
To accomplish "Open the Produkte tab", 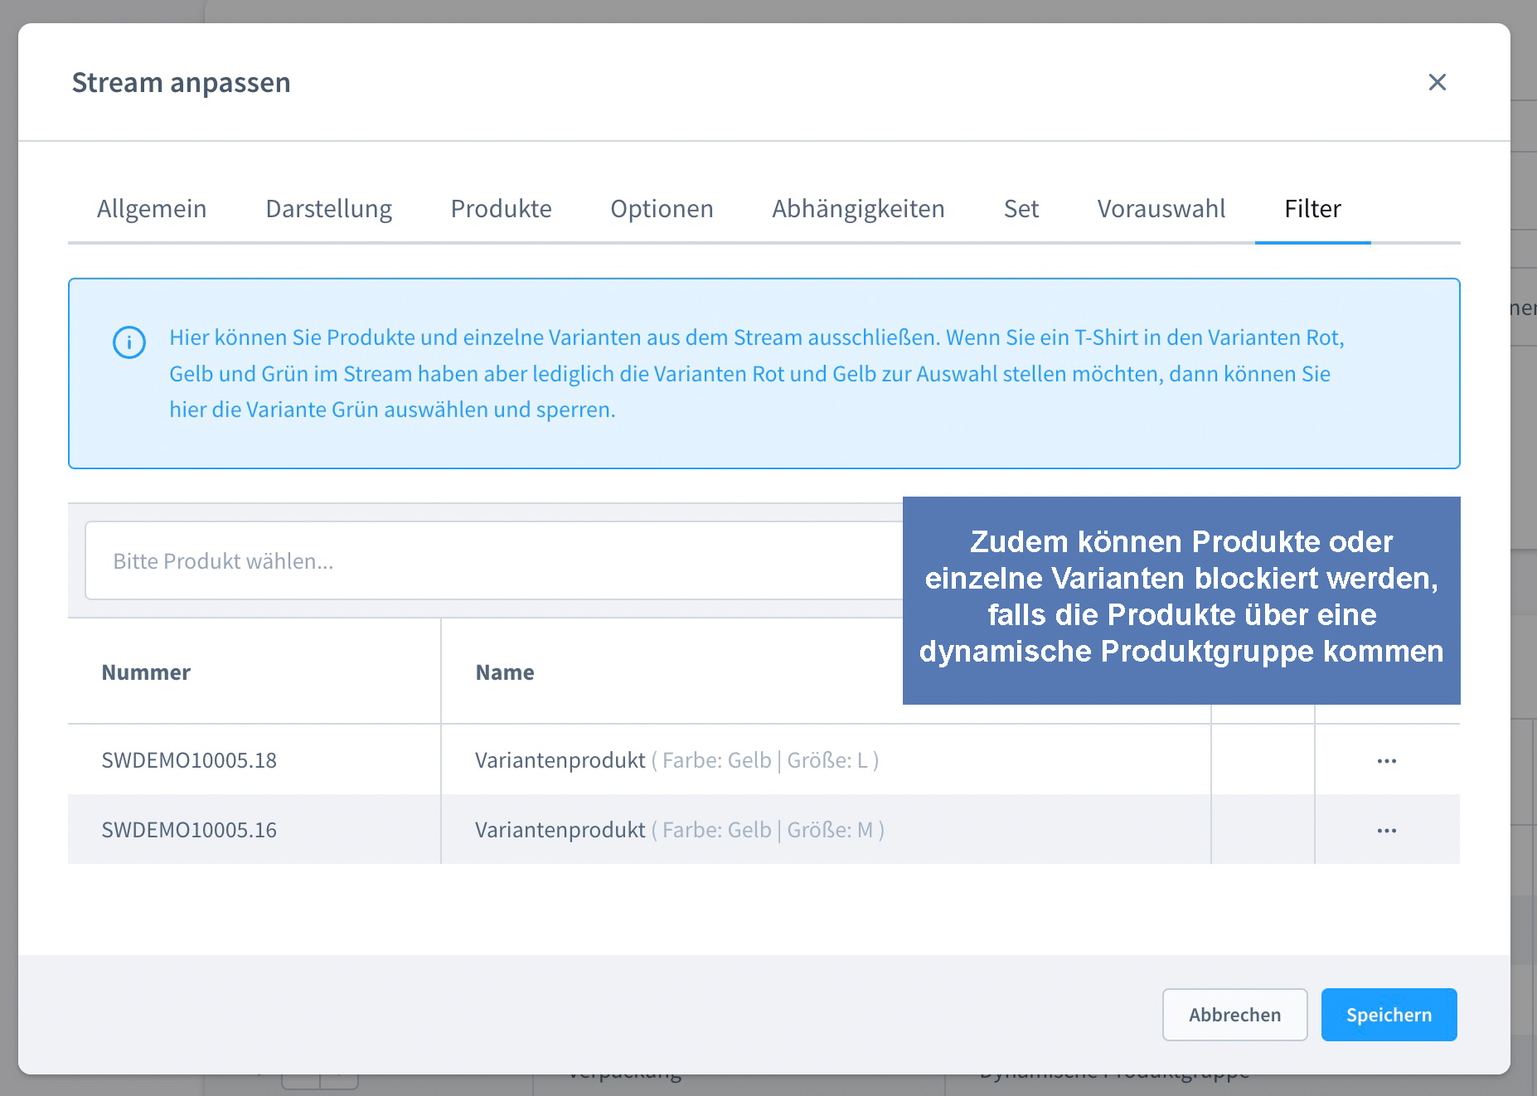I will pos(501,208).
